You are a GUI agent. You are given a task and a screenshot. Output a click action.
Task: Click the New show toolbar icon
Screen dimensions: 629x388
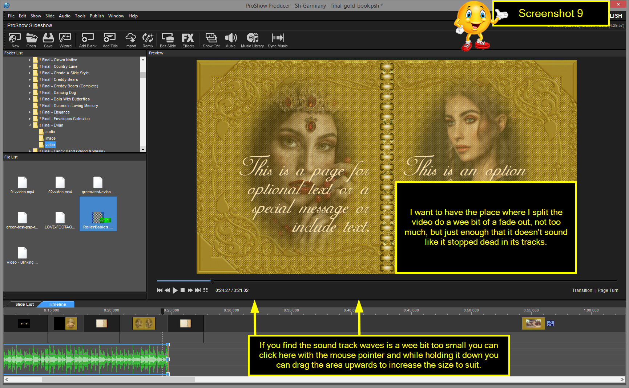tap(15, 40)
